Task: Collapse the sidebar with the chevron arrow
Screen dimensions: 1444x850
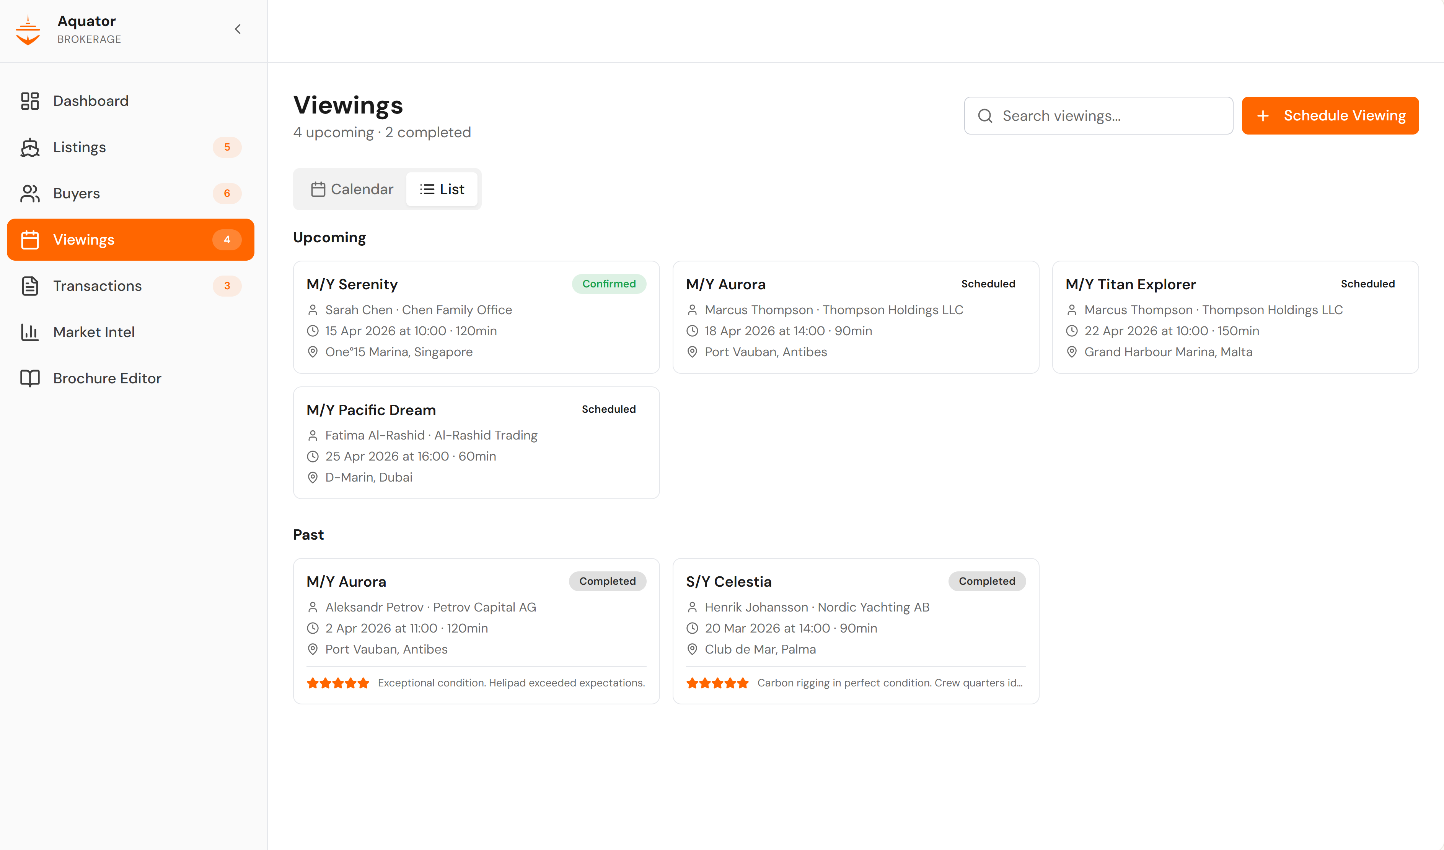Action: (237, 29)
